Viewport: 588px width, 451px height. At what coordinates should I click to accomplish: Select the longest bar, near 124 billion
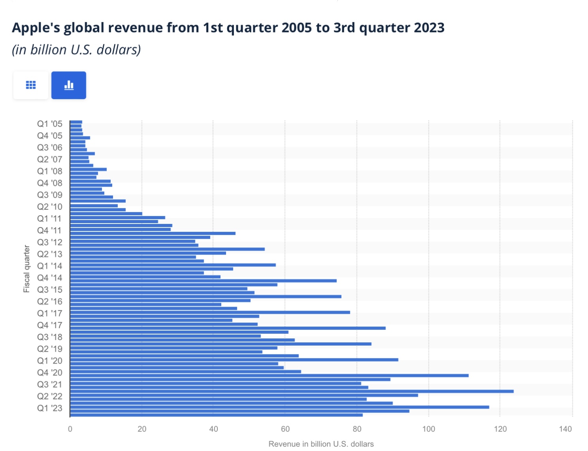coord(292,391)
